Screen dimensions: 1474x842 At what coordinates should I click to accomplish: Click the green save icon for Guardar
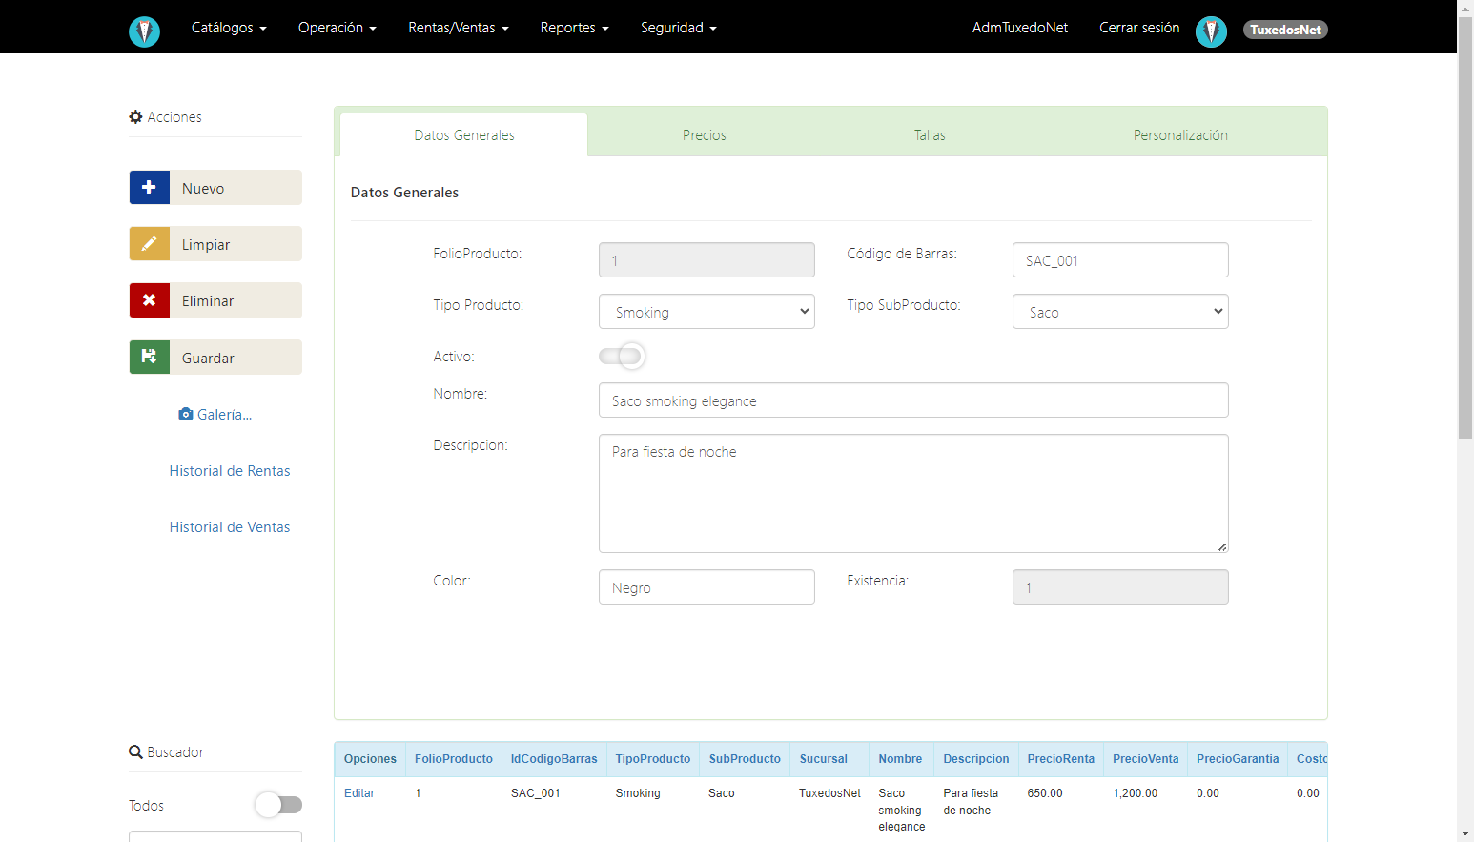point(150,358)
